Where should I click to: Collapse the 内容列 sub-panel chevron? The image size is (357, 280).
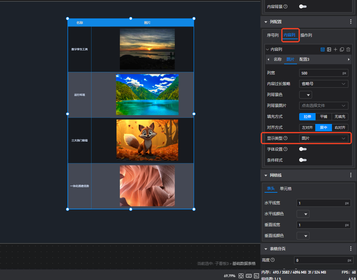pos(267,49)
